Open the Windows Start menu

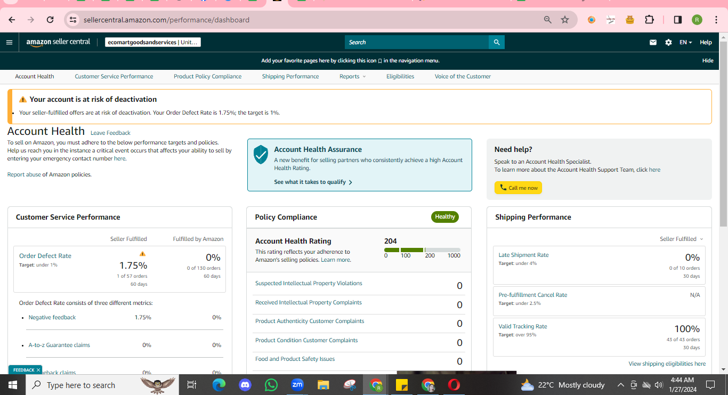click(12, 385)
